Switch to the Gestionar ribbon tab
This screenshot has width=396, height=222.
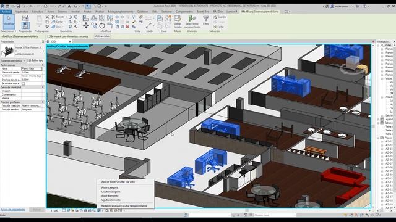[166, 12]
